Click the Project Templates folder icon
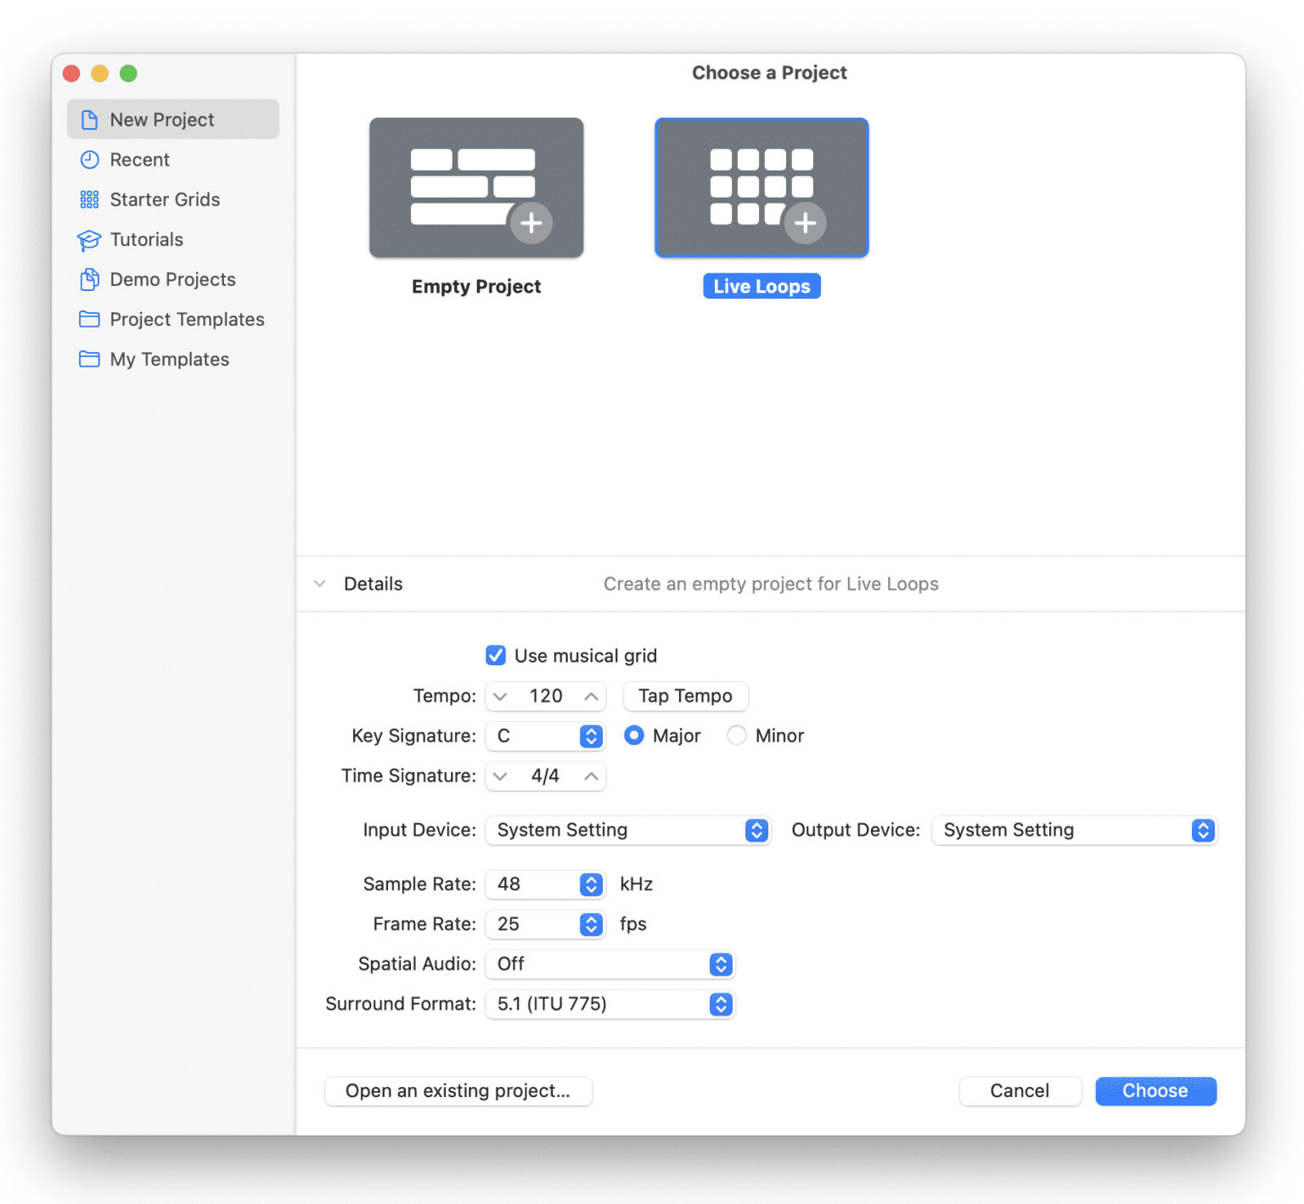This screenshot has height=1204, width=1304. coord(89,319)
